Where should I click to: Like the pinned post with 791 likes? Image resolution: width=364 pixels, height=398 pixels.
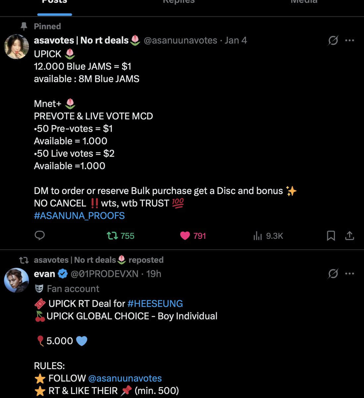click(193, 236)
